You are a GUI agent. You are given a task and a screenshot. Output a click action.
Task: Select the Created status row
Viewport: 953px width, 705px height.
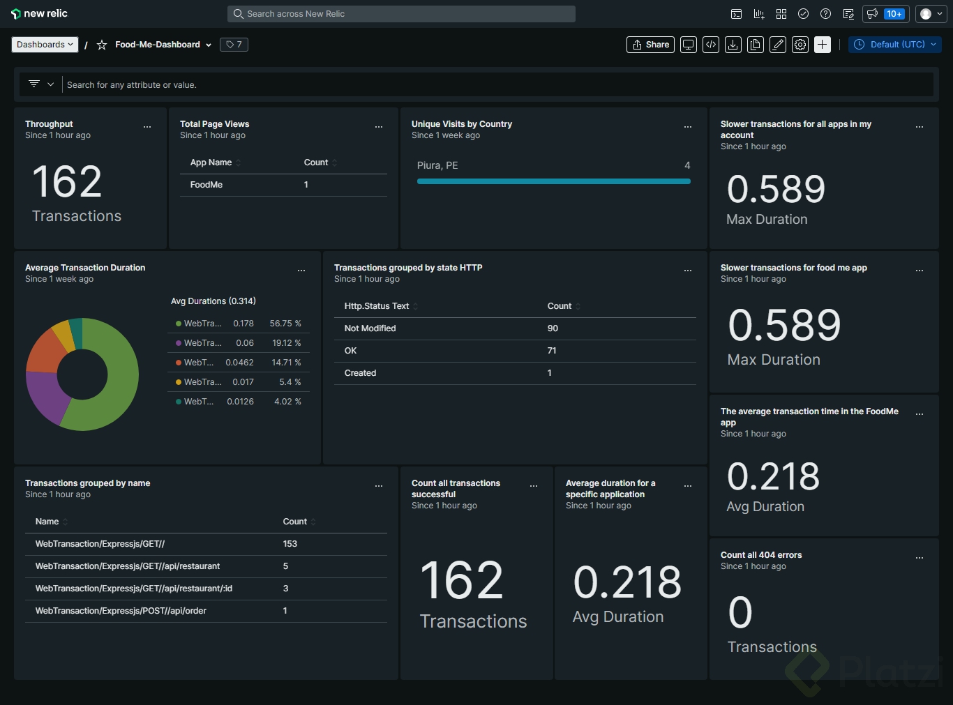pyautogui.click(x=515, y=373)
